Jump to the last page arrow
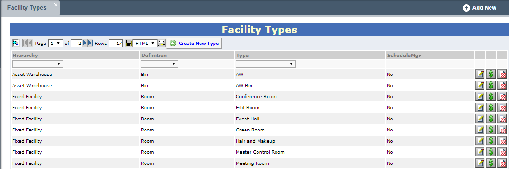Image resolution: width=509 pixels, height=169 pixels. click(90, 43)
